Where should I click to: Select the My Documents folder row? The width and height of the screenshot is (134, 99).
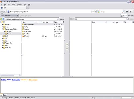pyautogui.click(x=43, y=31)
